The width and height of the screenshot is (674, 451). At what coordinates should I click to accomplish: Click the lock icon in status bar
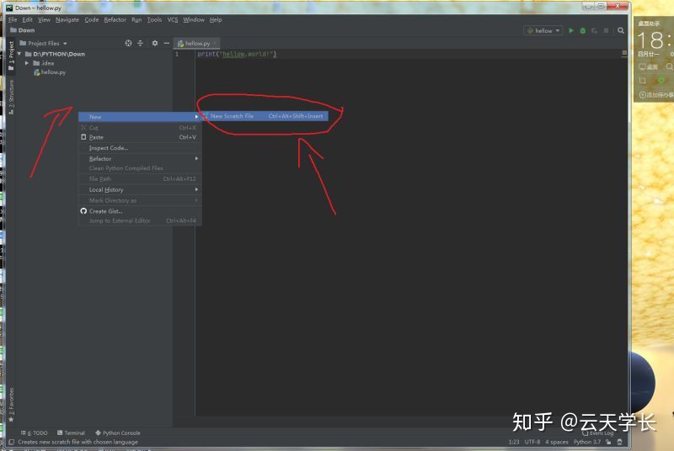click(608, 442)
